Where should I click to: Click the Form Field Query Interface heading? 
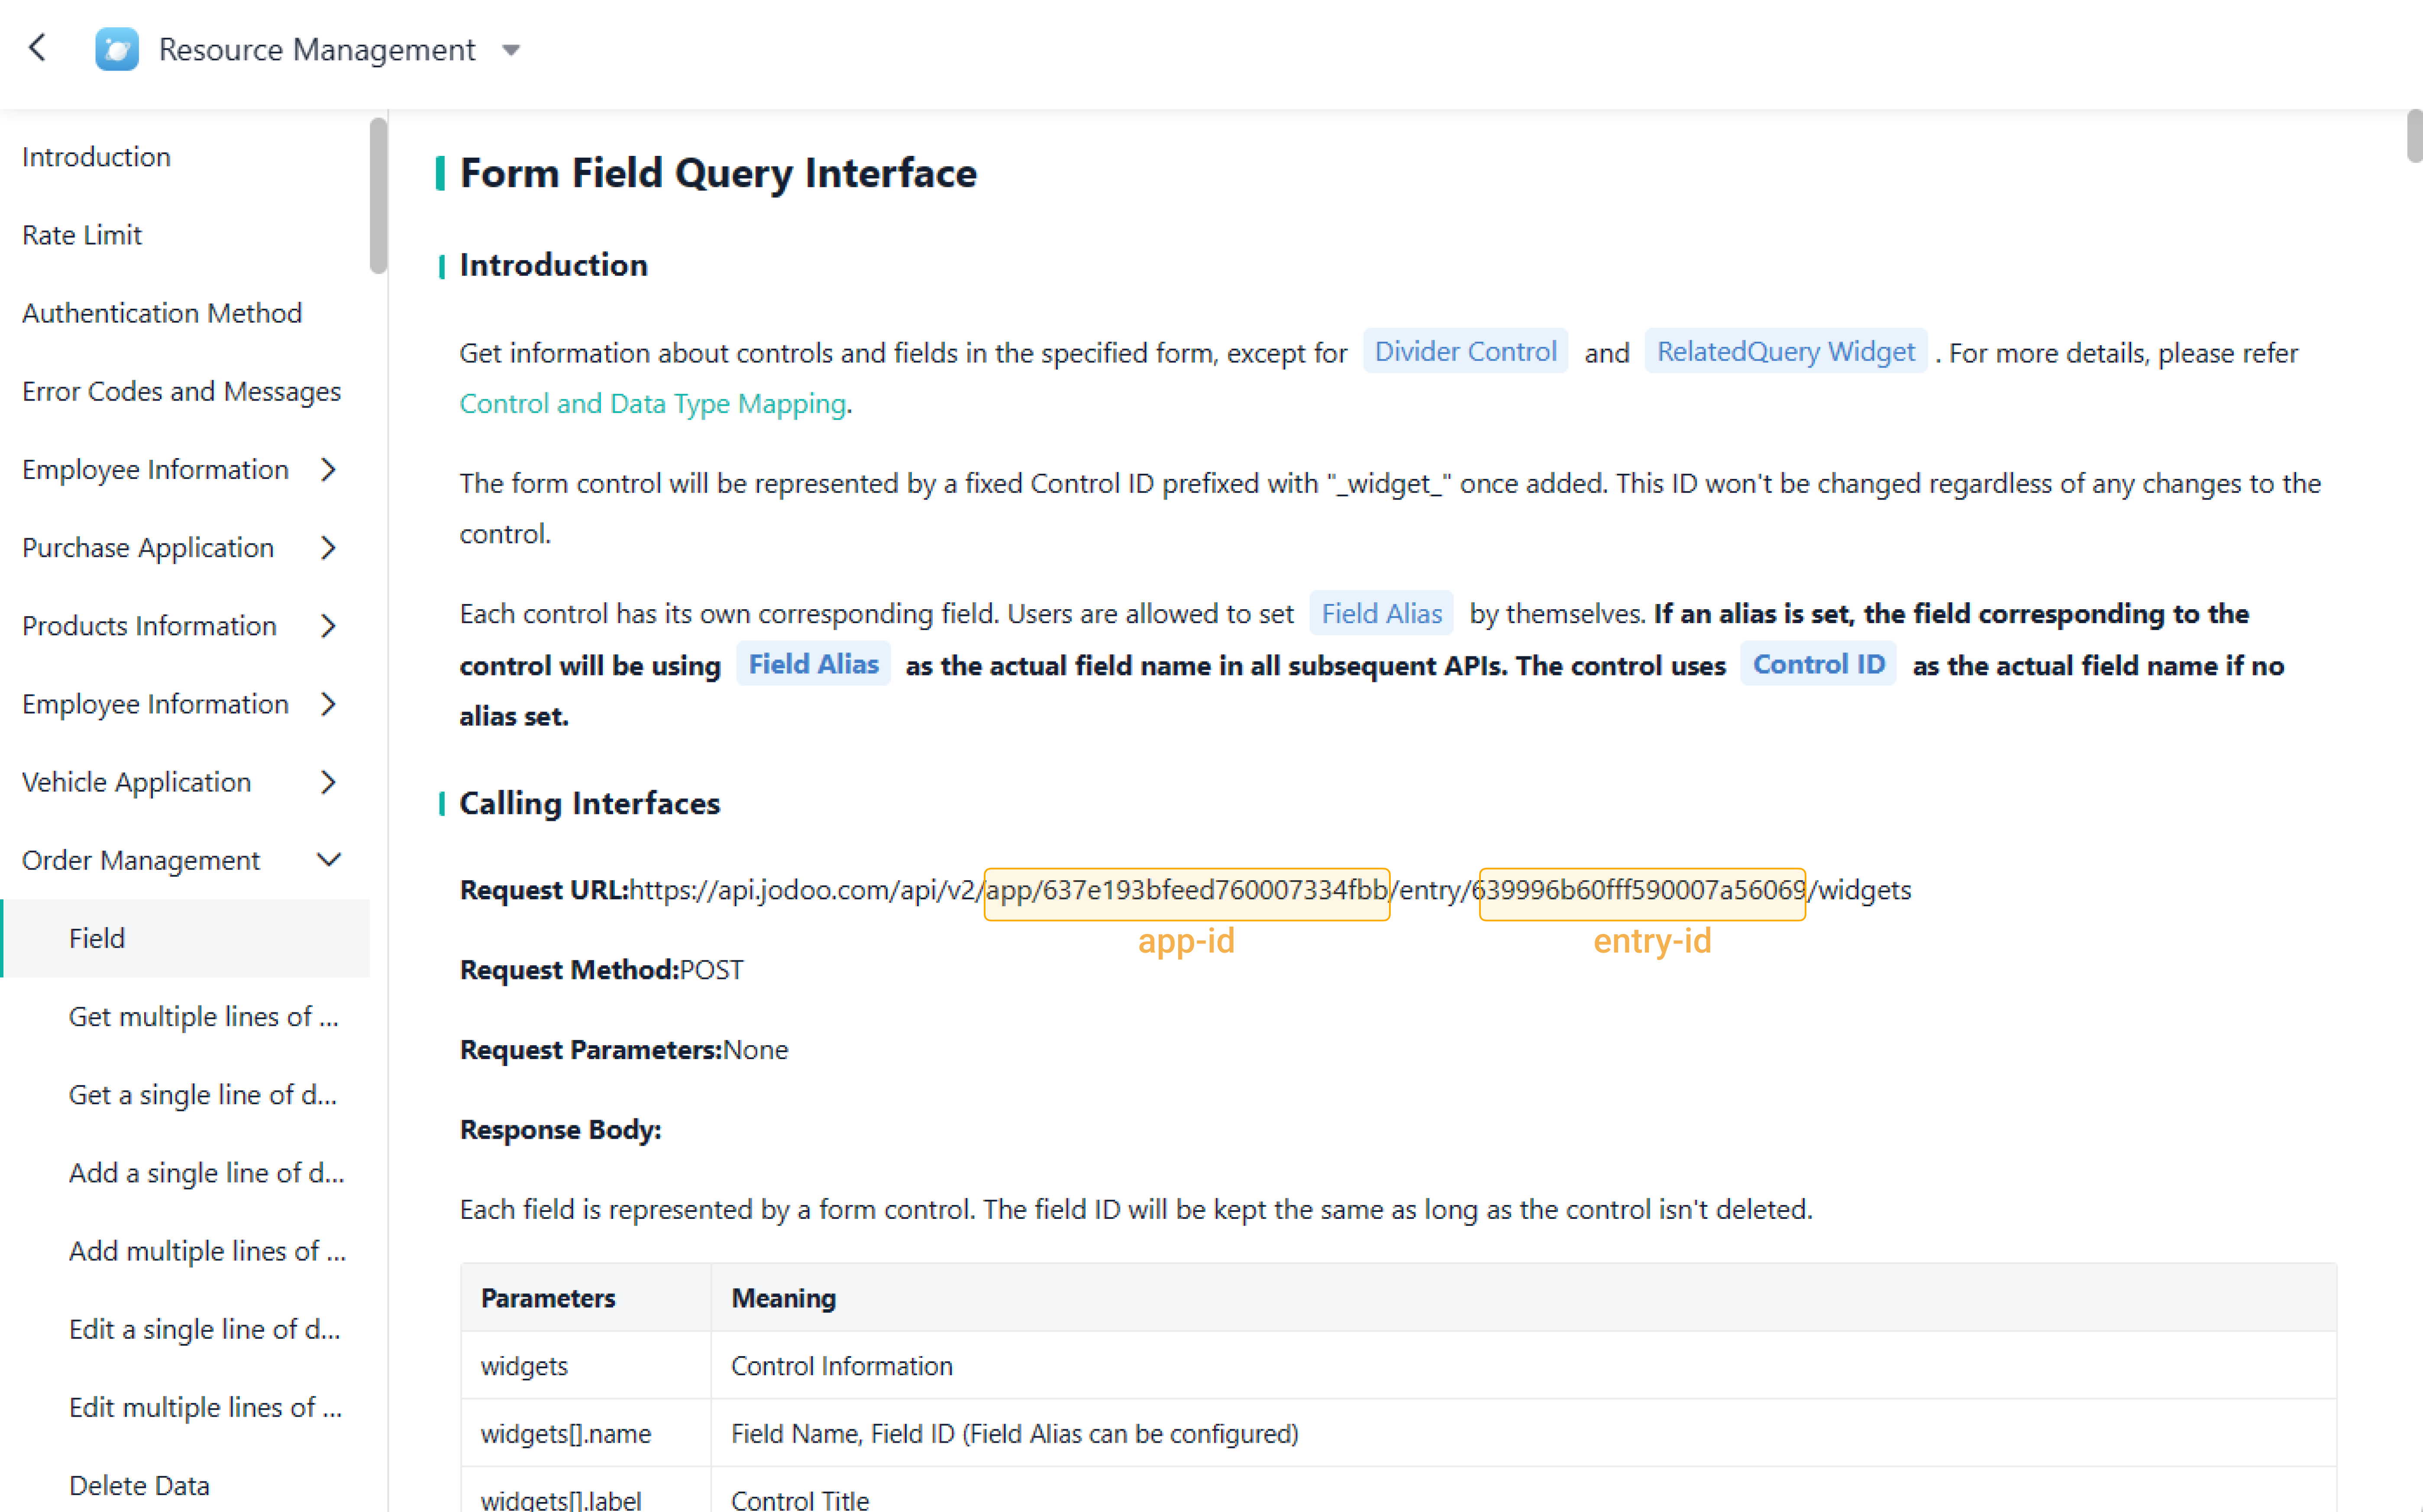(x=718, y=173)
